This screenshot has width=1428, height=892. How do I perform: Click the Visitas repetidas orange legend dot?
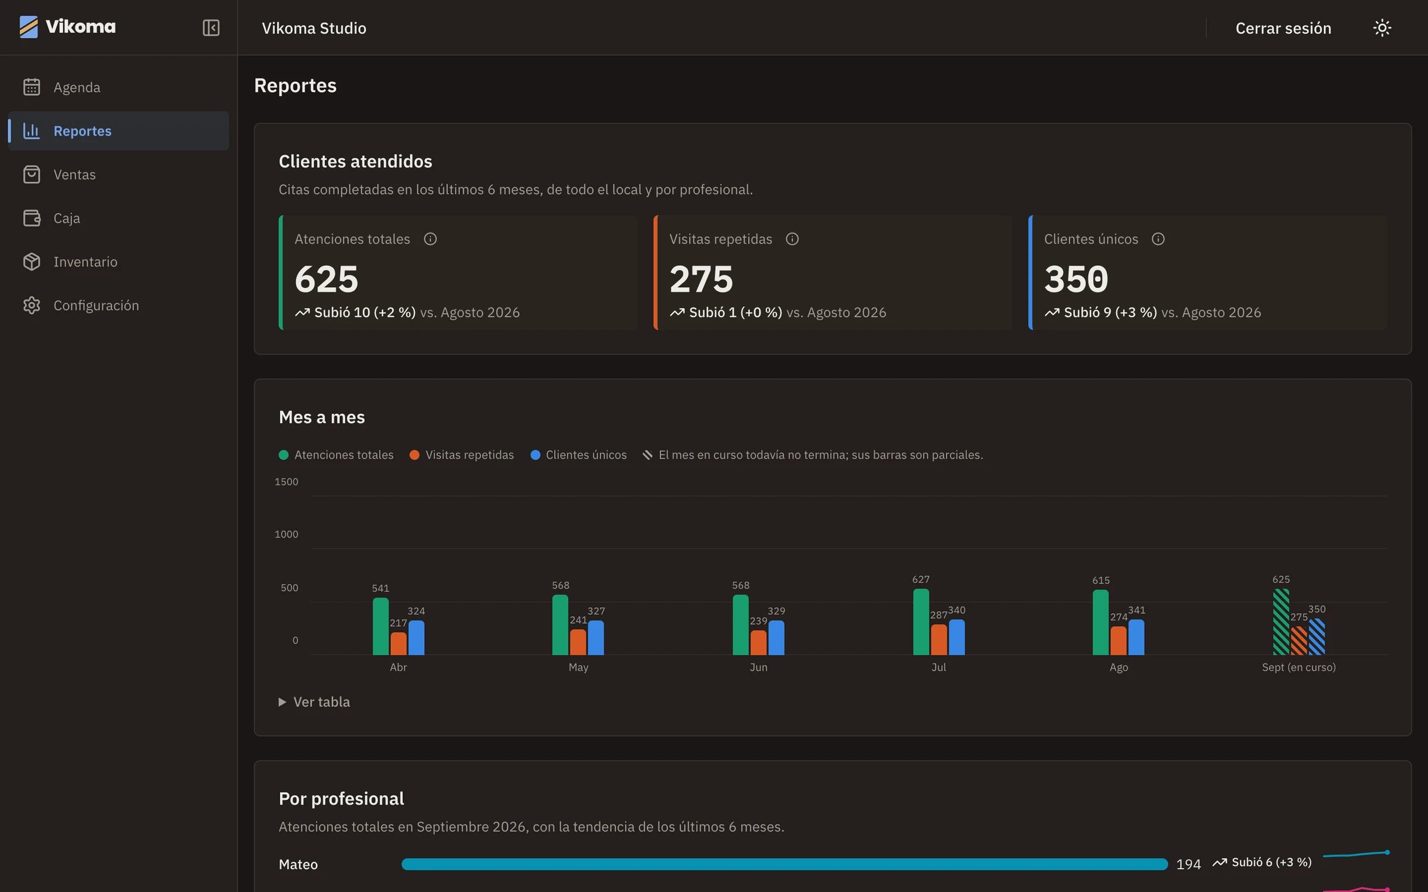click(x=414, y=455)
